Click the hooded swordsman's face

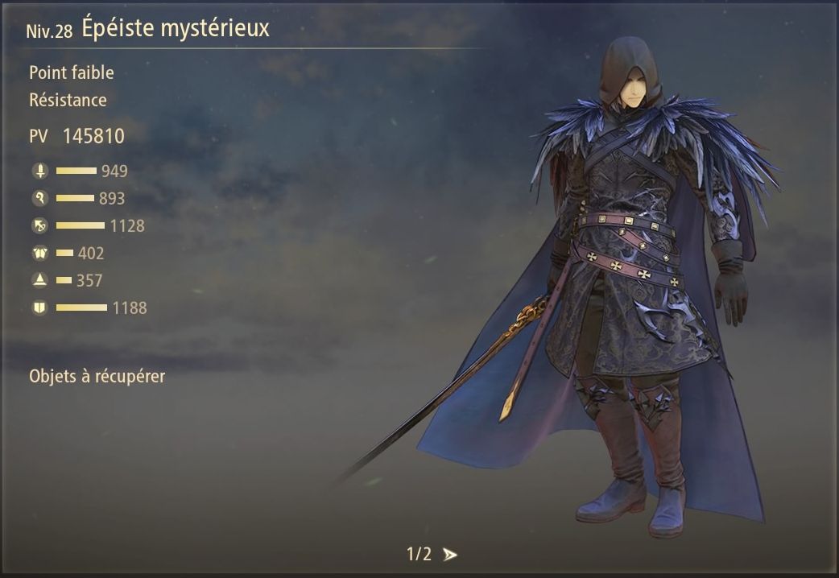631,92
